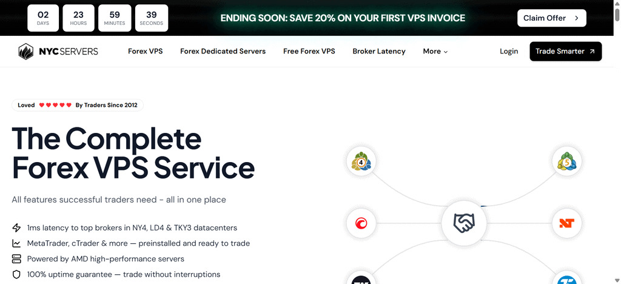
Task: Click '100% uptime guarantee' text
Action: [124, 274]
